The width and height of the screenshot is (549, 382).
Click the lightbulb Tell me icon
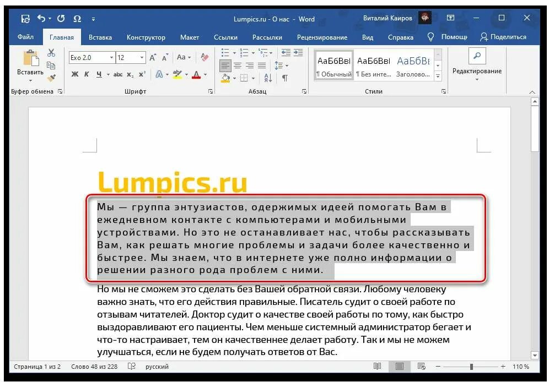coord(430,37)
